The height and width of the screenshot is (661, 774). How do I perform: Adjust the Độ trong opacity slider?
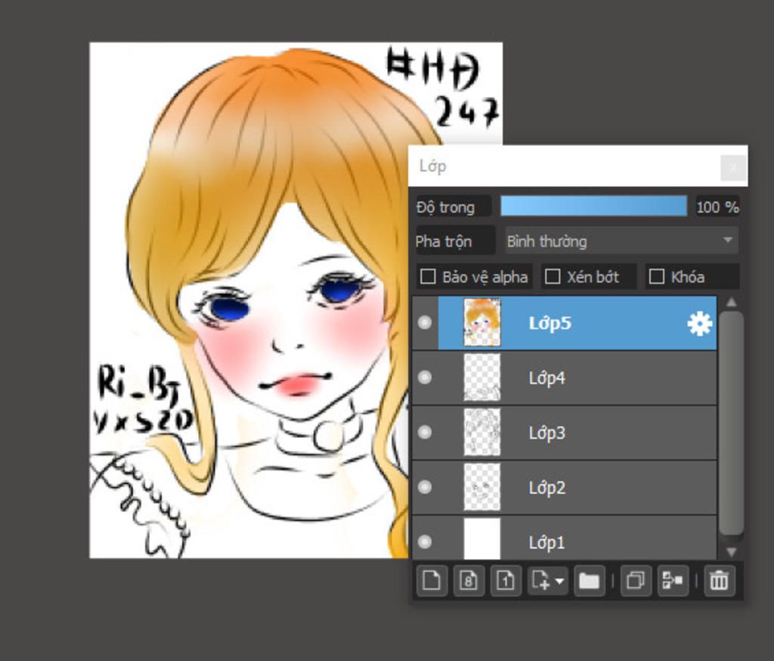[593, 206]
